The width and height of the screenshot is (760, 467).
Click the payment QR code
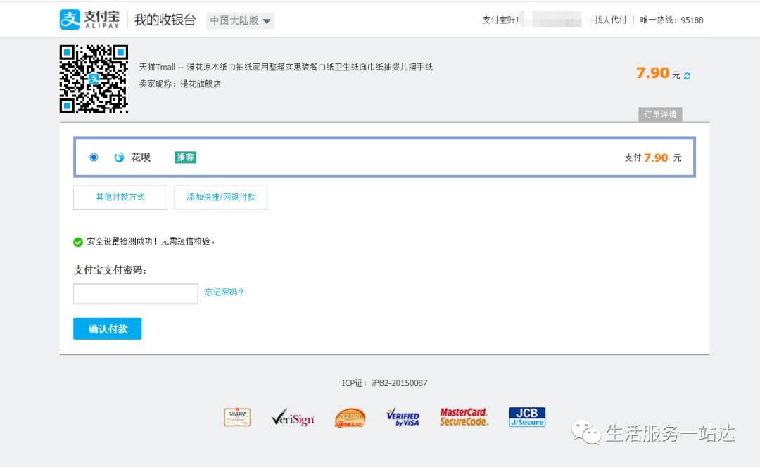pos(94,79)
